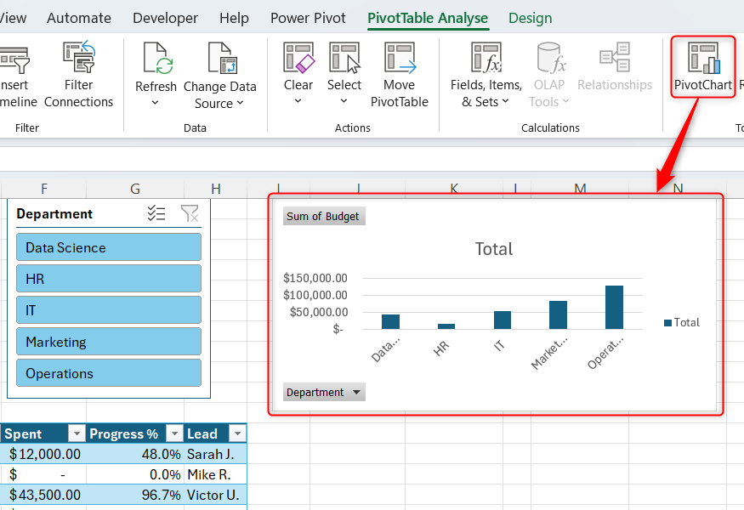744x510 pixels.
Task: Click cell with $12,000.00
Action: pos(43,454)
